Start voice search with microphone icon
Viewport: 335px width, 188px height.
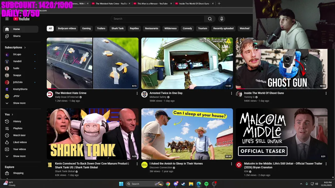tap(222, 19)
